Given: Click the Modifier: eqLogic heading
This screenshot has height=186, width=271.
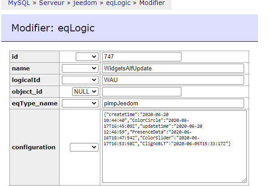Looking at the screenshot, I should click(x=53, y=28).
